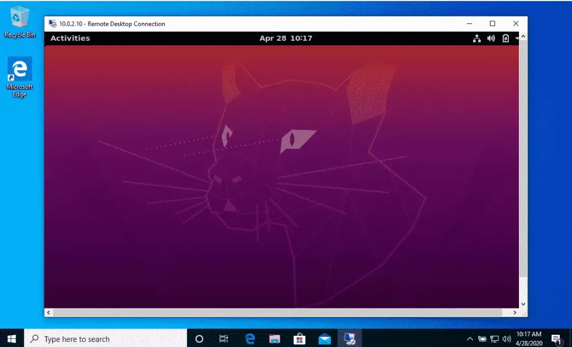
Task: Select the Recycle Bin desktop icon
Action: pyautogui.click(x=20, y=23)
